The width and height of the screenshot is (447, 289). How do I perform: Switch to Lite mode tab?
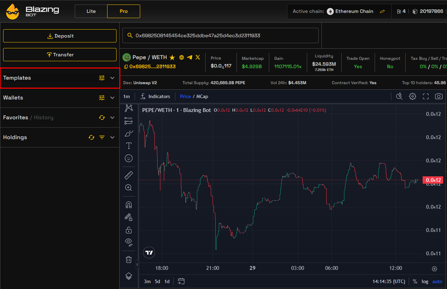(91, 11)
